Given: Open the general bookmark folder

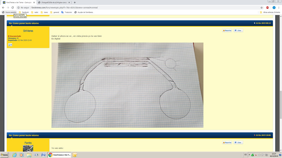Looking at the screenshot, I should click(55, 12).
